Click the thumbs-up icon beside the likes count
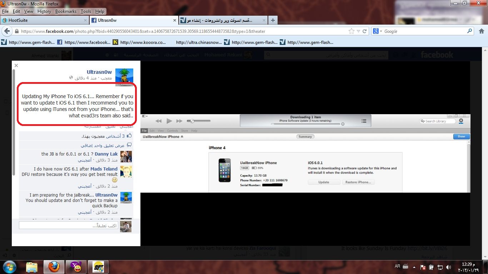 pyautogui.click(x=129, y=136)
